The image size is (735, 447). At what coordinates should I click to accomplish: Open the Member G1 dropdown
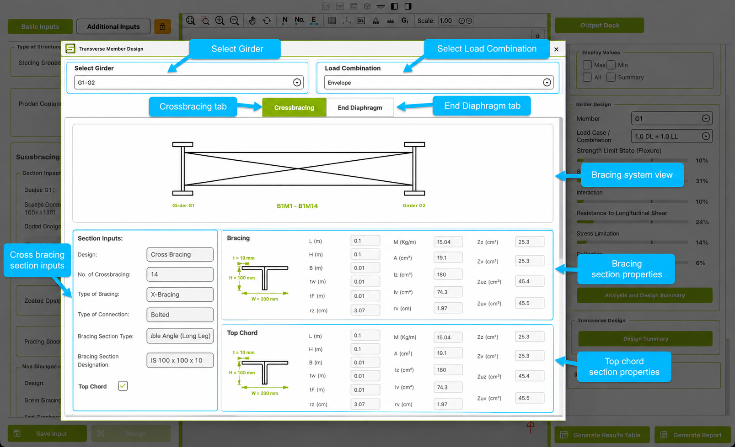(x=671, y=119)
